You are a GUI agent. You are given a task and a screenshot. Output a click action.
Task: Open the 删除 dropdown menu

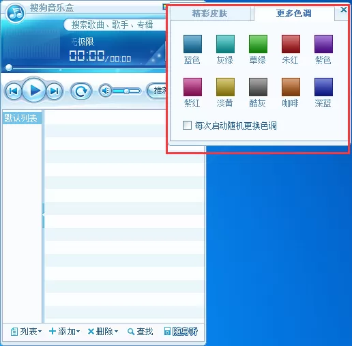tap(103, 332)
